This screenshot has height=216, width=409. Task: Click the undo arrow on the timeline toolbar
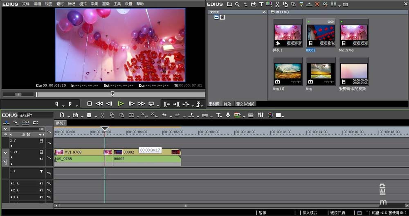coord(164,115)
